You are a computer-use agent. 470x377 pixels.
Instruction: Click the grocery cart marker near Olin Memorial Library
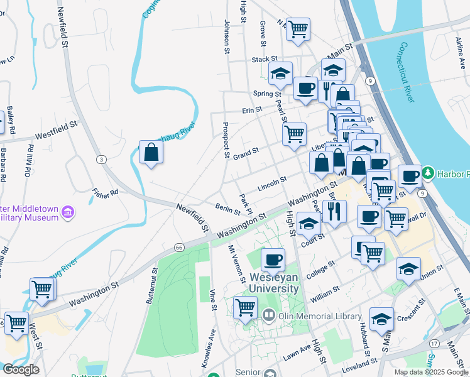pyautogui.click(x=245, y=309)
